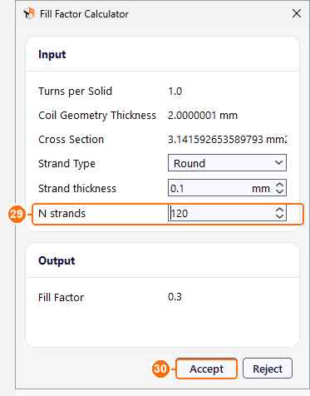Select the Turns per Solid value 1.0
Viewport: 310px width, 396px height.
[175, 92]
